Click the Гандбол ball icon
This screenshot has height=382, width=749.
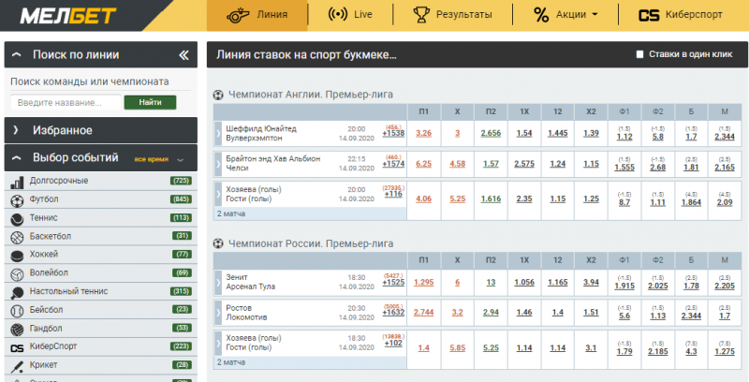(x=17, y=330)
